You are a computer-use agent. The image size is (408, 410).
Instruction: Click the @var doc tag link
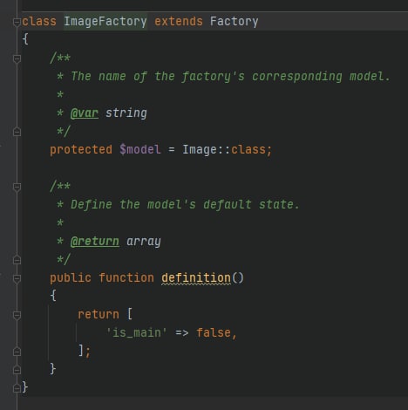pos(85,113)
